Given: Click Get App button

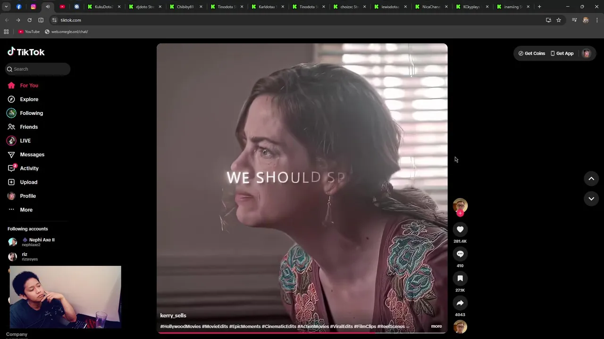Looking at the screenshot, I should (562, 53).
